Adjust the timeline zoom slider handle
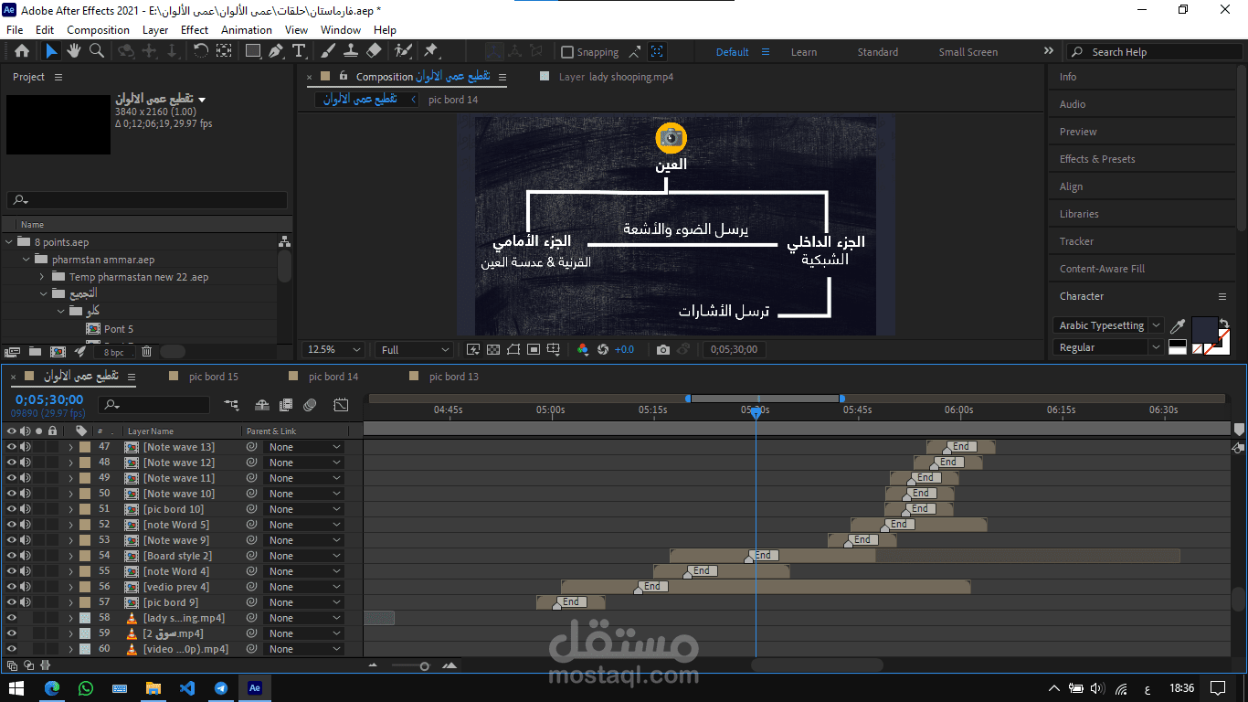The width and height of the screenshot is (1248, 702). (424, 666)
